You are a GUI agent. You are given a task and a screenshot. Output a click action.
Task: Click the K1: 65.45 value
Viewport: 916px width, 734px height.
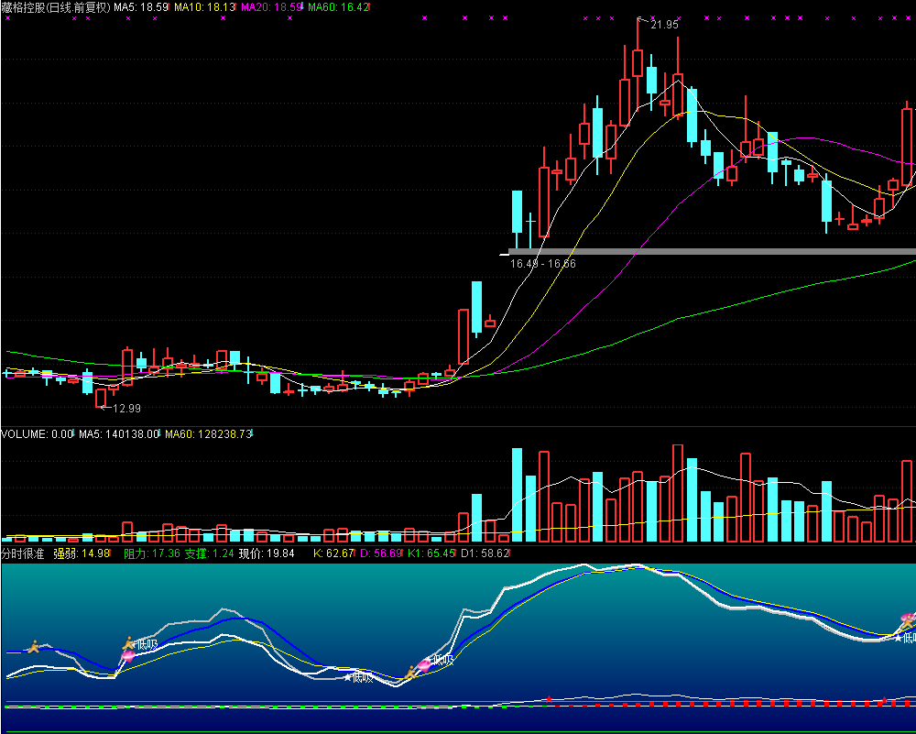431,553
